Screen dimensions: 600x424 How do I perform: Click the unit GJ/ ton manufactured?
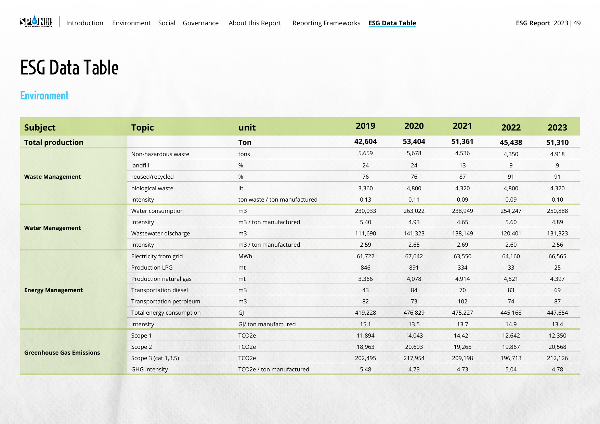267,324
